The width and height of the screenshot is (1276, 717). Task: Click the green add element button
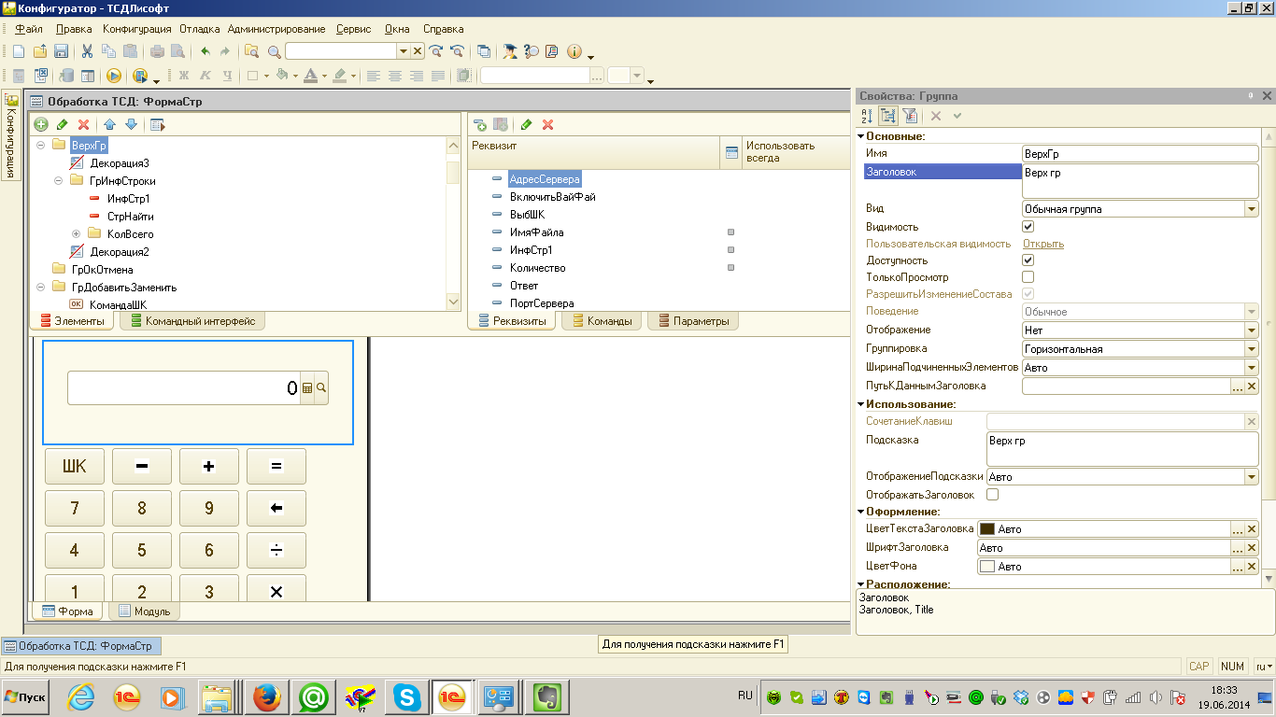(41, 124)
